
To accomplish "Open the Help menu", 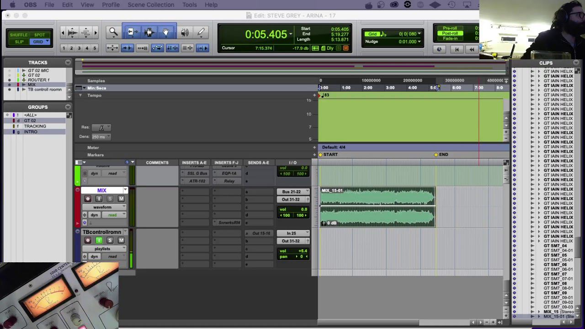I will [211, 5].
